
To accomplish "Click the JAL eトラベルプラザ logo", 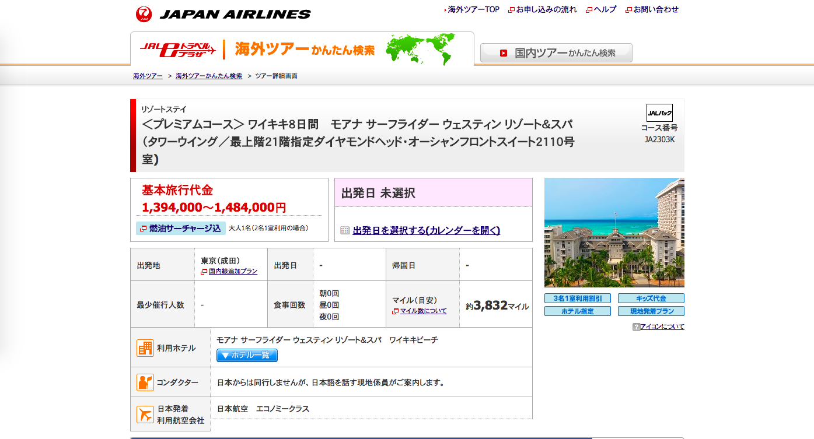I will [178, 49].
